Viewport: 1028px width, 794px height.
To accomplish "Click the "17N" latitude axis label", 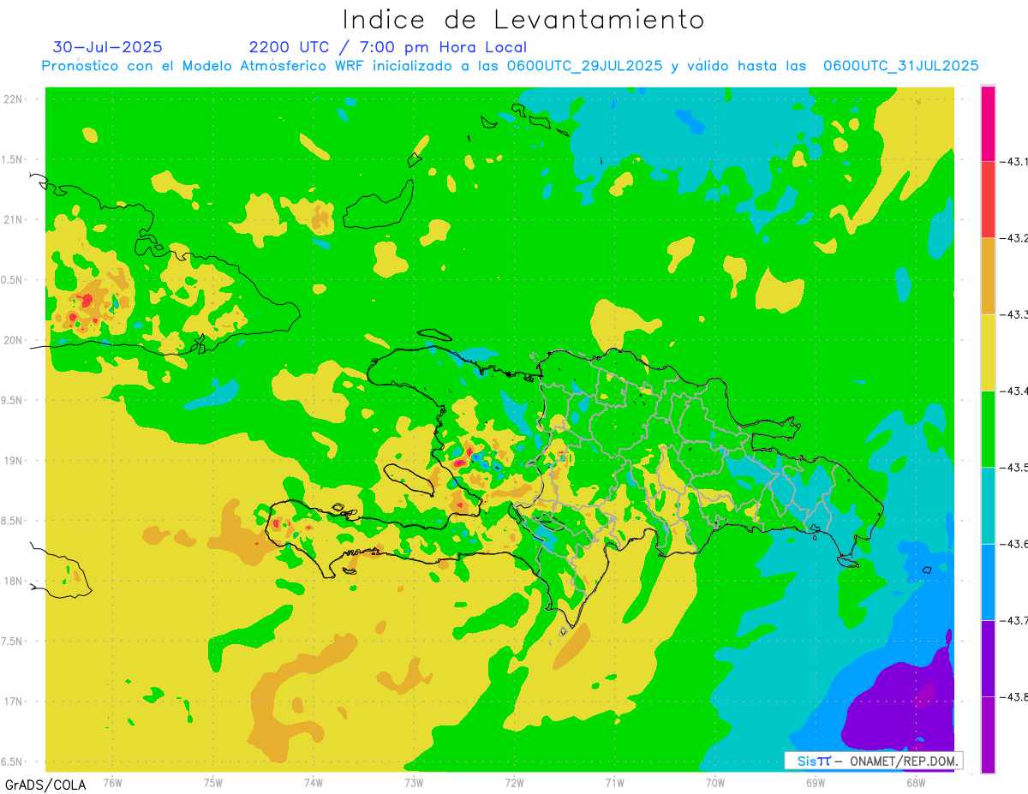I will tap(14, 701).
